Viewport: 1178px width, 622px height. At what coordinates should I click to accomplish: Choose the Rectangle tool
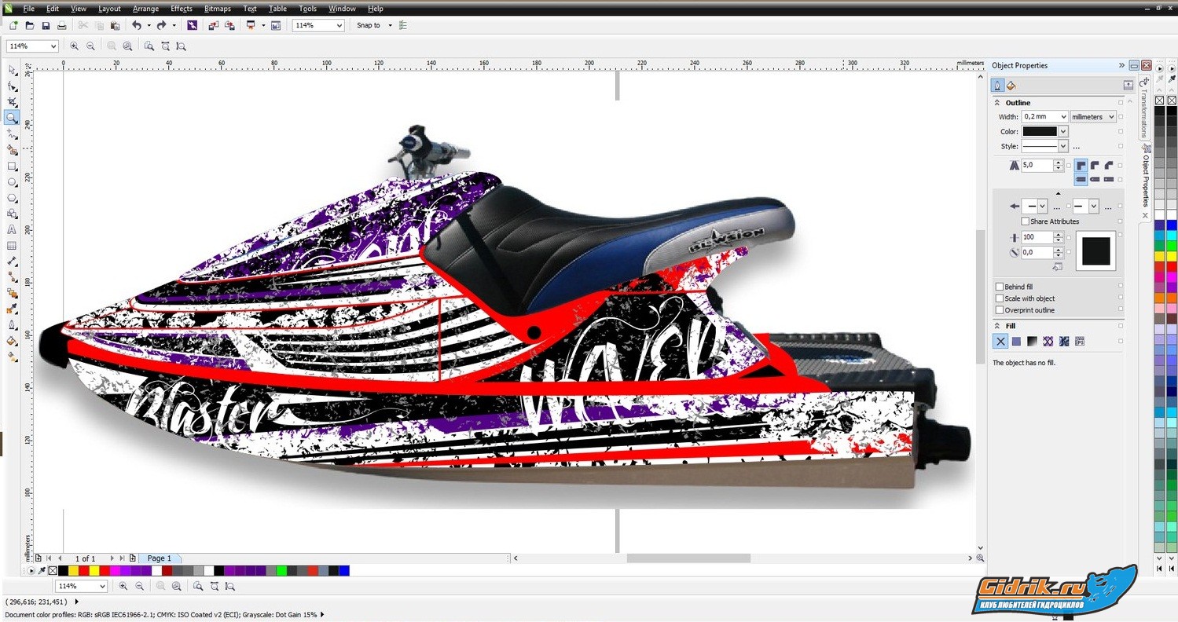click(12, 166)
